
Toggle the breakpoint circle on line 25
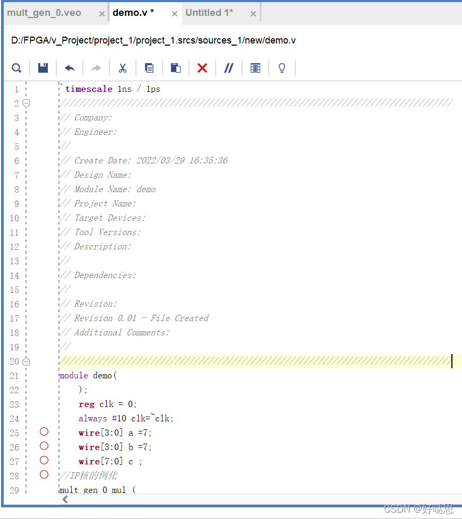pos(44,431)
